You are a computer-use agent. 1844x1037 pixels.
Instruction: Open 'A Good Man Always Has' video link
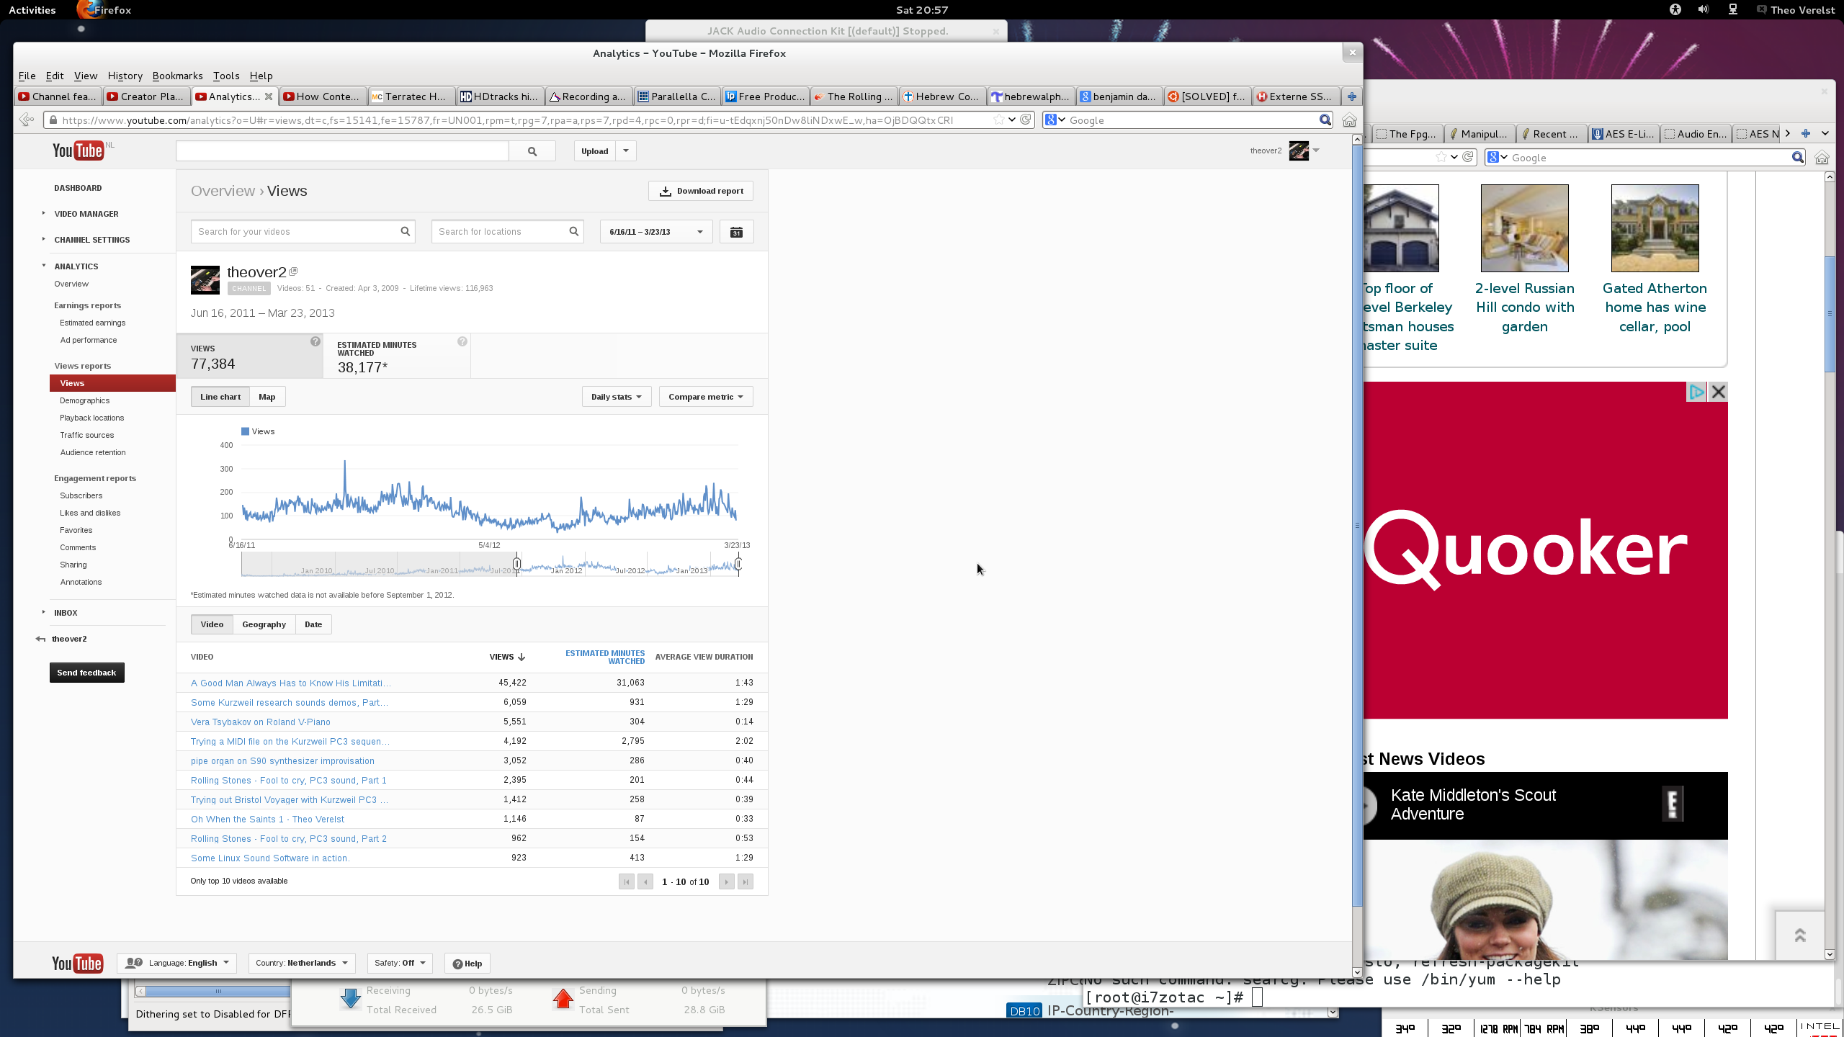[290, 683]
